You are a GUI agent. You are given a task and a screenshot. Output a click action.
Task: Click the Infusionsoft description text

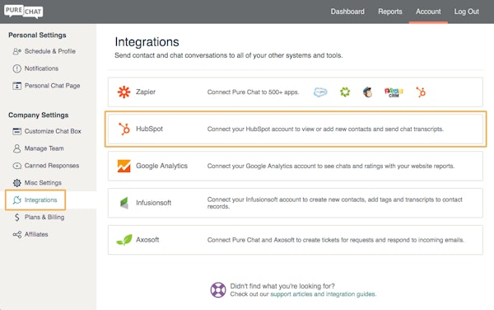pos(334,203)
